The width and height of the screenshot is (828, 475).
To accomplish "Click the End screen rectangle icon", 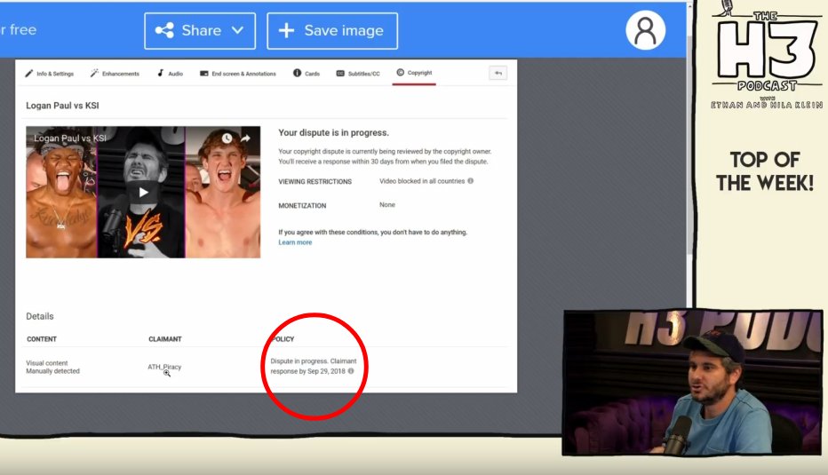I will 203,74.
